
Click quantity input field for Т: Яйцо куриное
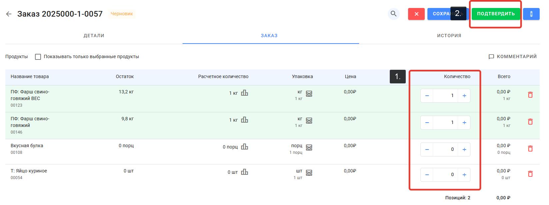(x=445, y=175)
